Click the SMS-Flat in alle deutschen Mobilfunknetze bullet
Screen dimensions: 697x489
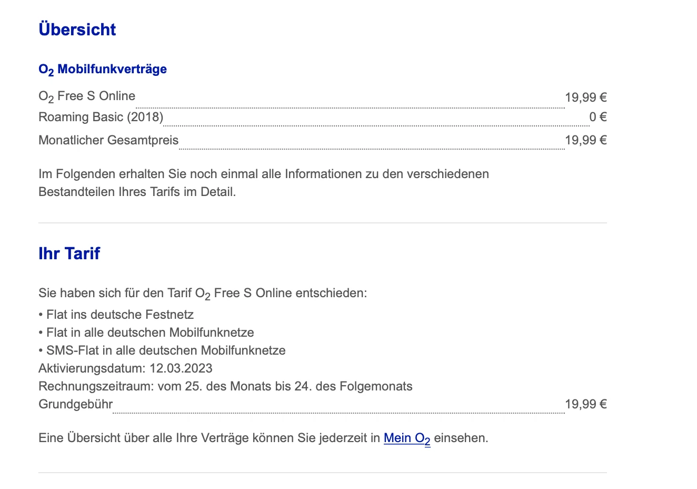click(162, 351)
